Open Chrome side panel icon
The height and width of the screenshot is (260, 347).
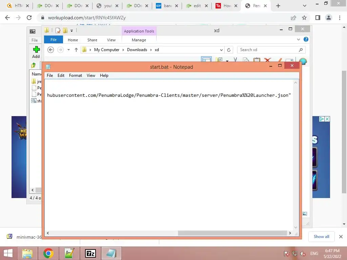(318, 18)
